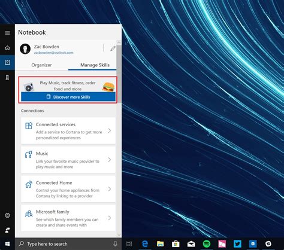The image size is (284, 250).
Task: Open Cortana hamburger menu
Action: pos(7,33)
